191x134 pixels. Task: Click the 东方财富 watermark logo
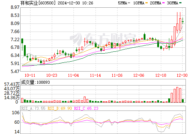(103, 39)
